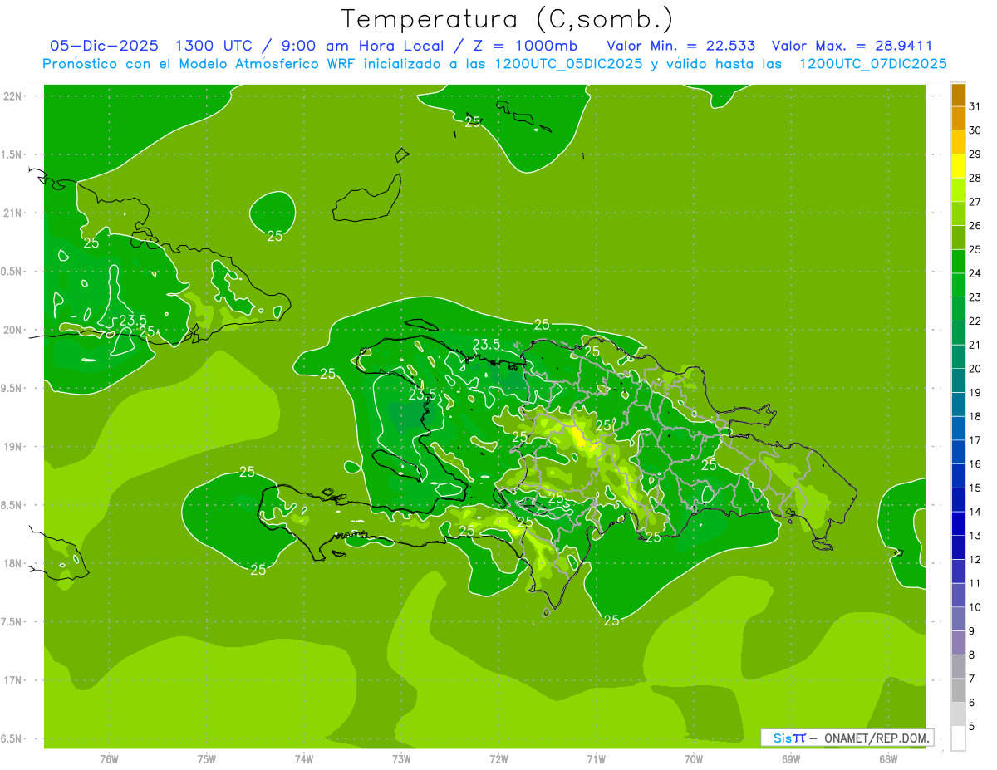Click the legend value '31'
This screenshot has height=770, width=997.
tap(975, 106)
